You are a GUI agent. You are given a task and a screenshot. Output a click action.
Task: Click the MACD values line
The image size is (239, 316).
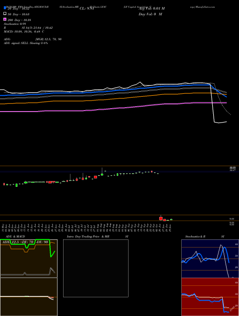coord(24,32)
